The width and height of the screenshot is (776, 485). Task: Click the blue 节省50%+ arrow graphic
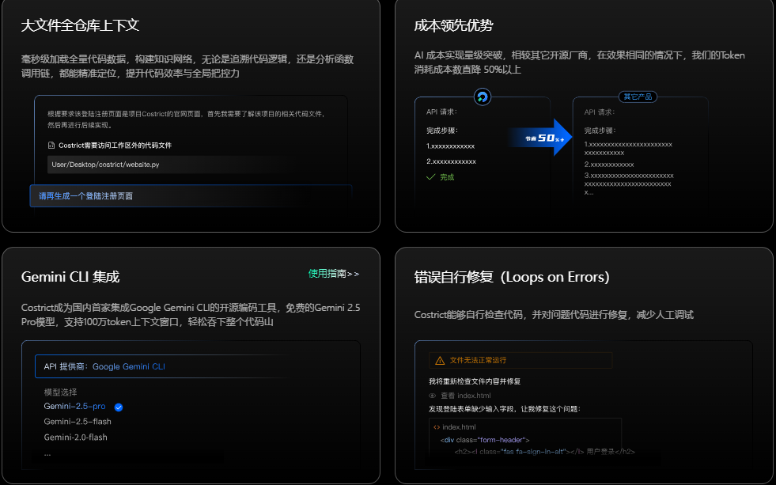click(541, 138)
